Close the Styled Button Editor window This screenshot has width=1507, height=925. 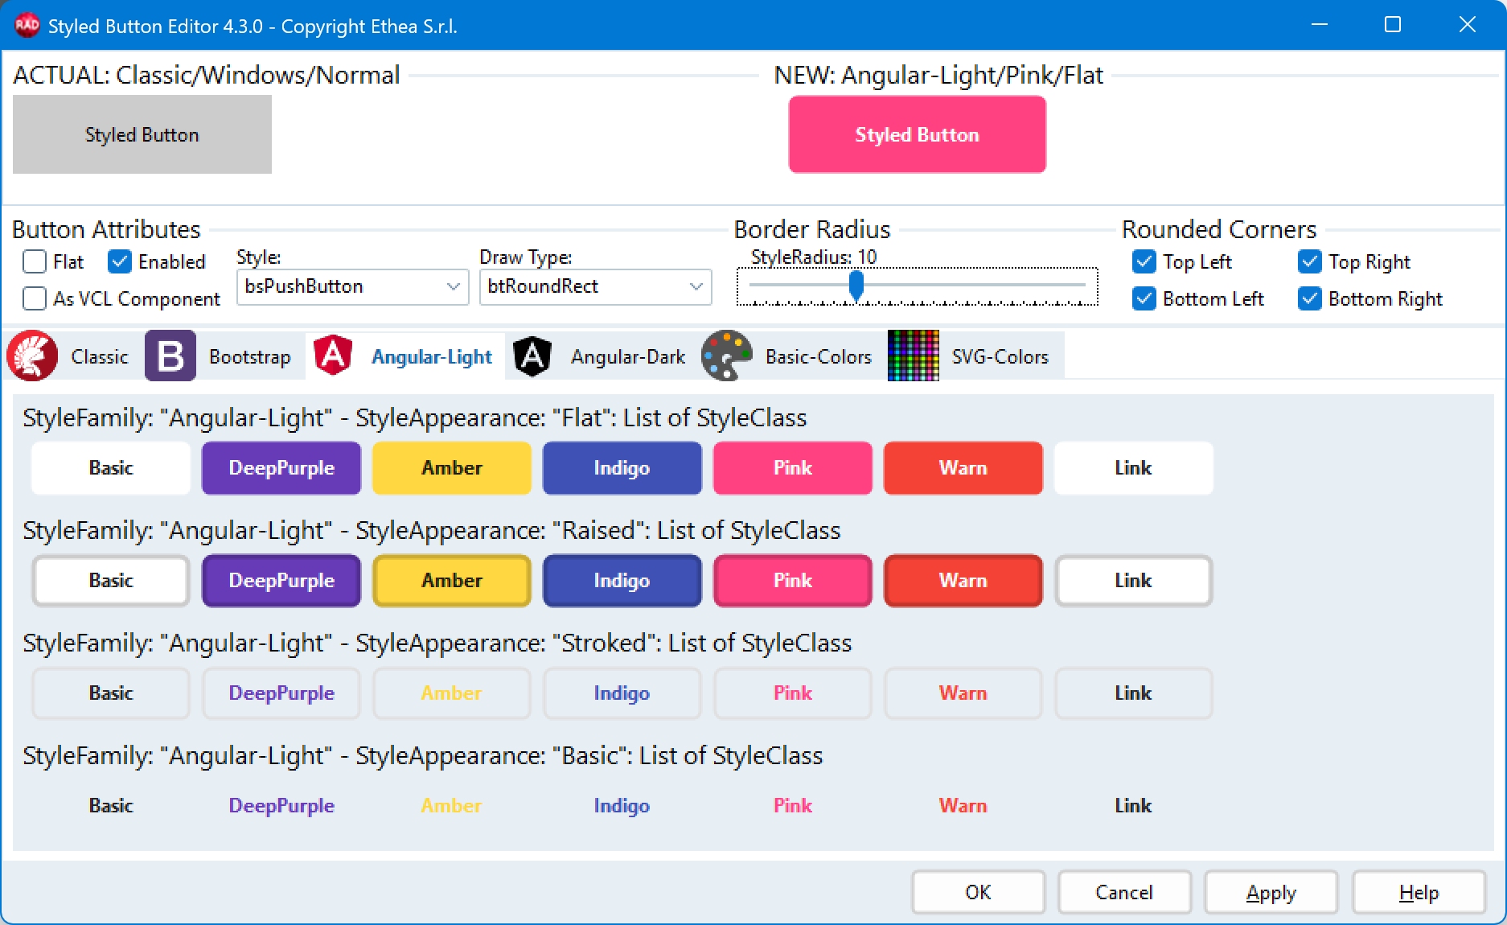point(1468,25)
